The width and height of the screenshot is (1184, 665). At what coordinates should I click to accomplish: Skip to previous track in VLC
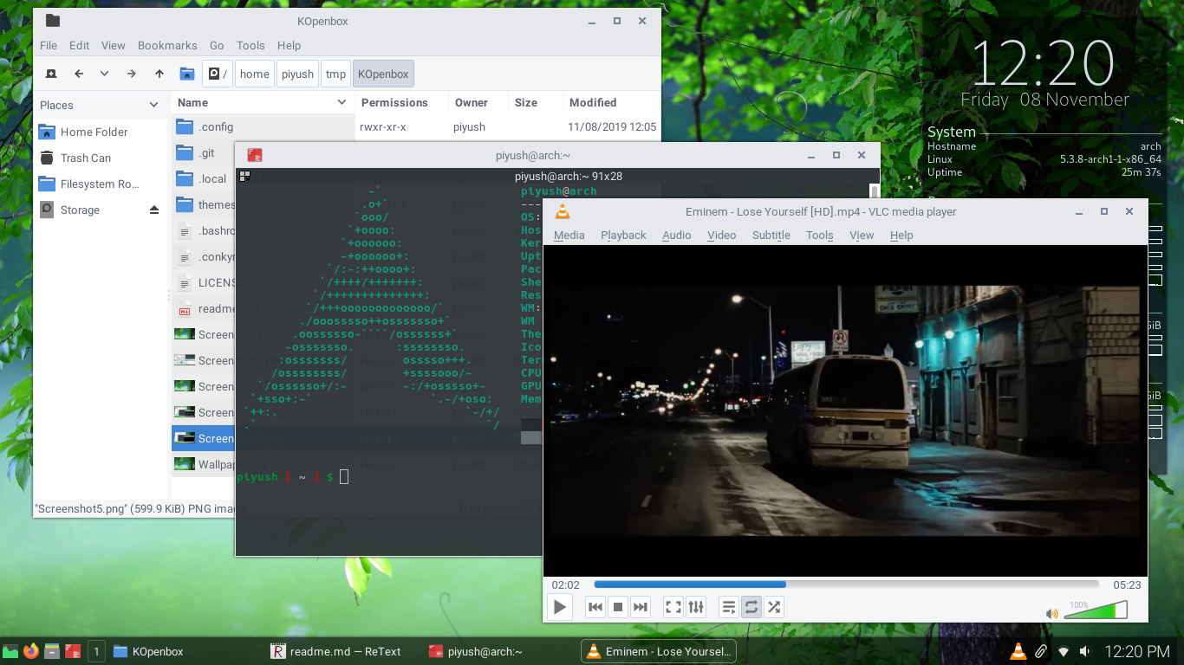click(x=595, y=607)
